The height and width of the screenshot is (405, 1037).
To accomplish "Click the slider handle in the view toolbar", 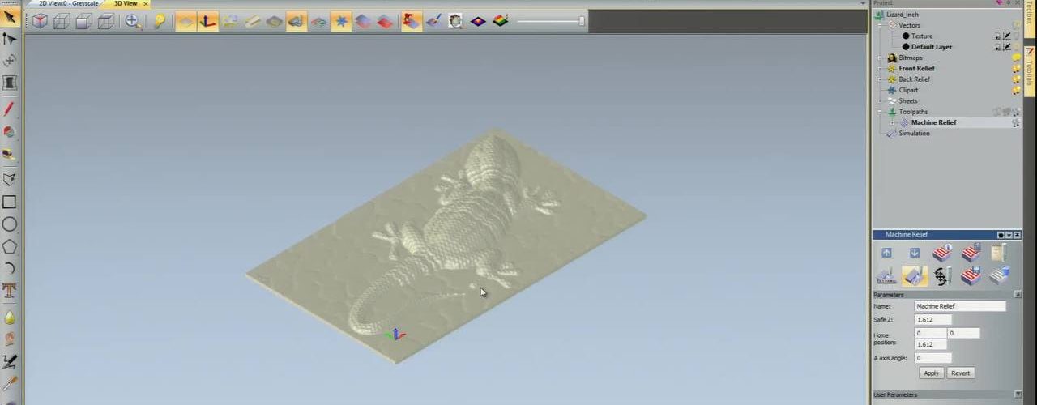I will 582,21.
